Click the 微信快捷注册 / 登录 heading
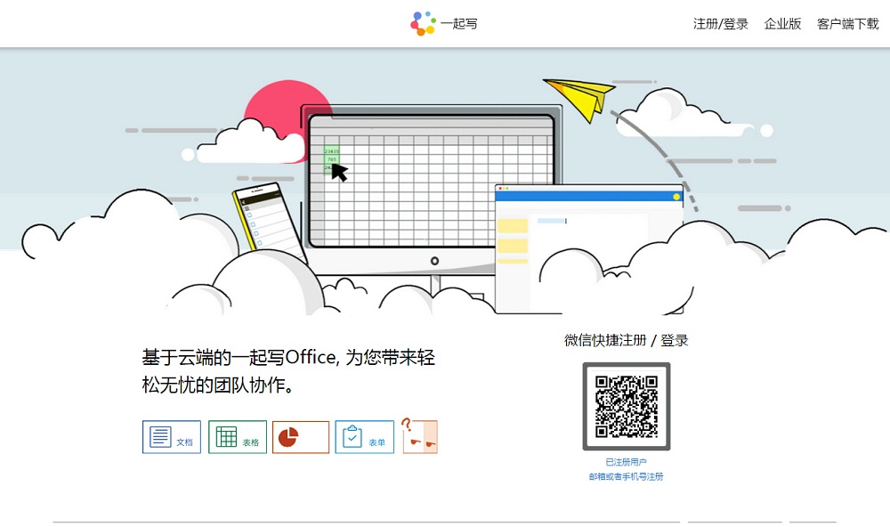The image size is (890, 527). point(626,340)
